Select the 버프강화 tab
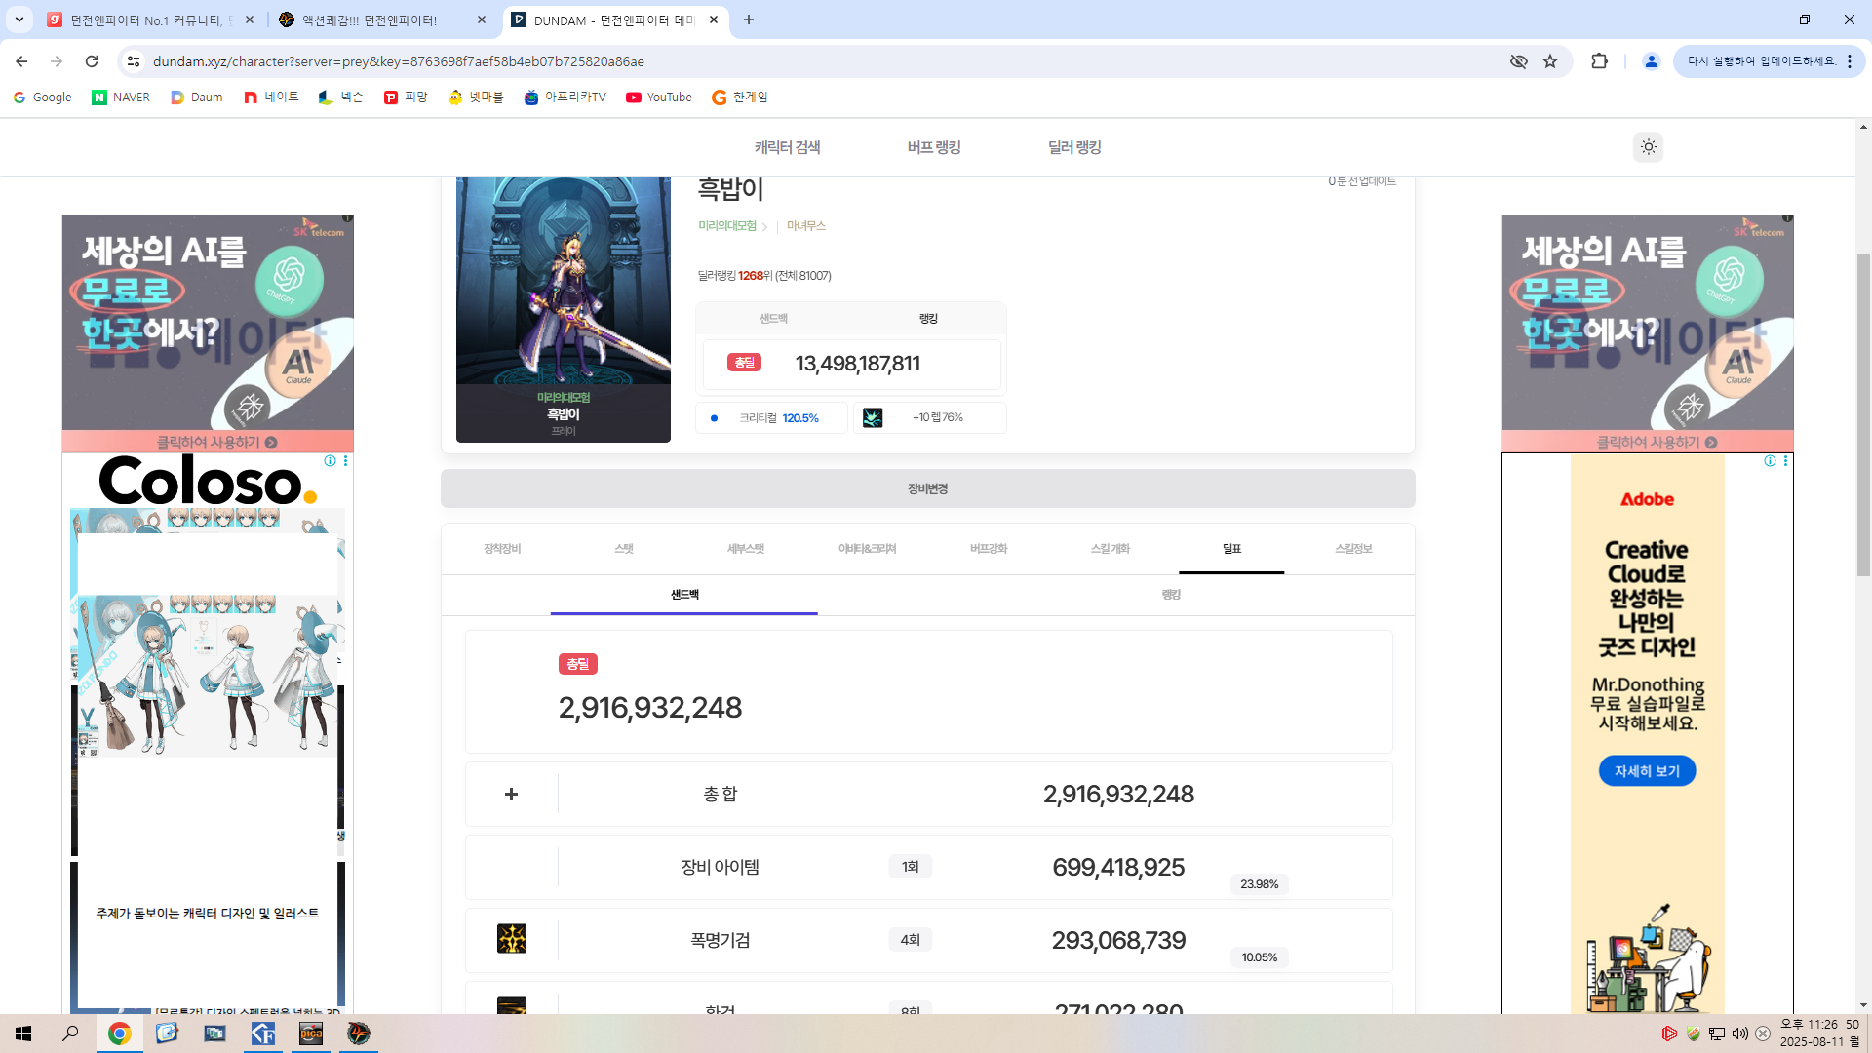Screen dimensions: 1872x1053 tap(989, 549)
